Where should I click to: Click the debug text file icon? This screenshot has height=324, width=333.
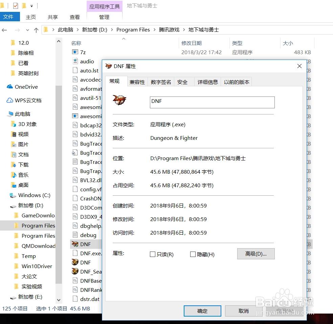pos(75,235)
